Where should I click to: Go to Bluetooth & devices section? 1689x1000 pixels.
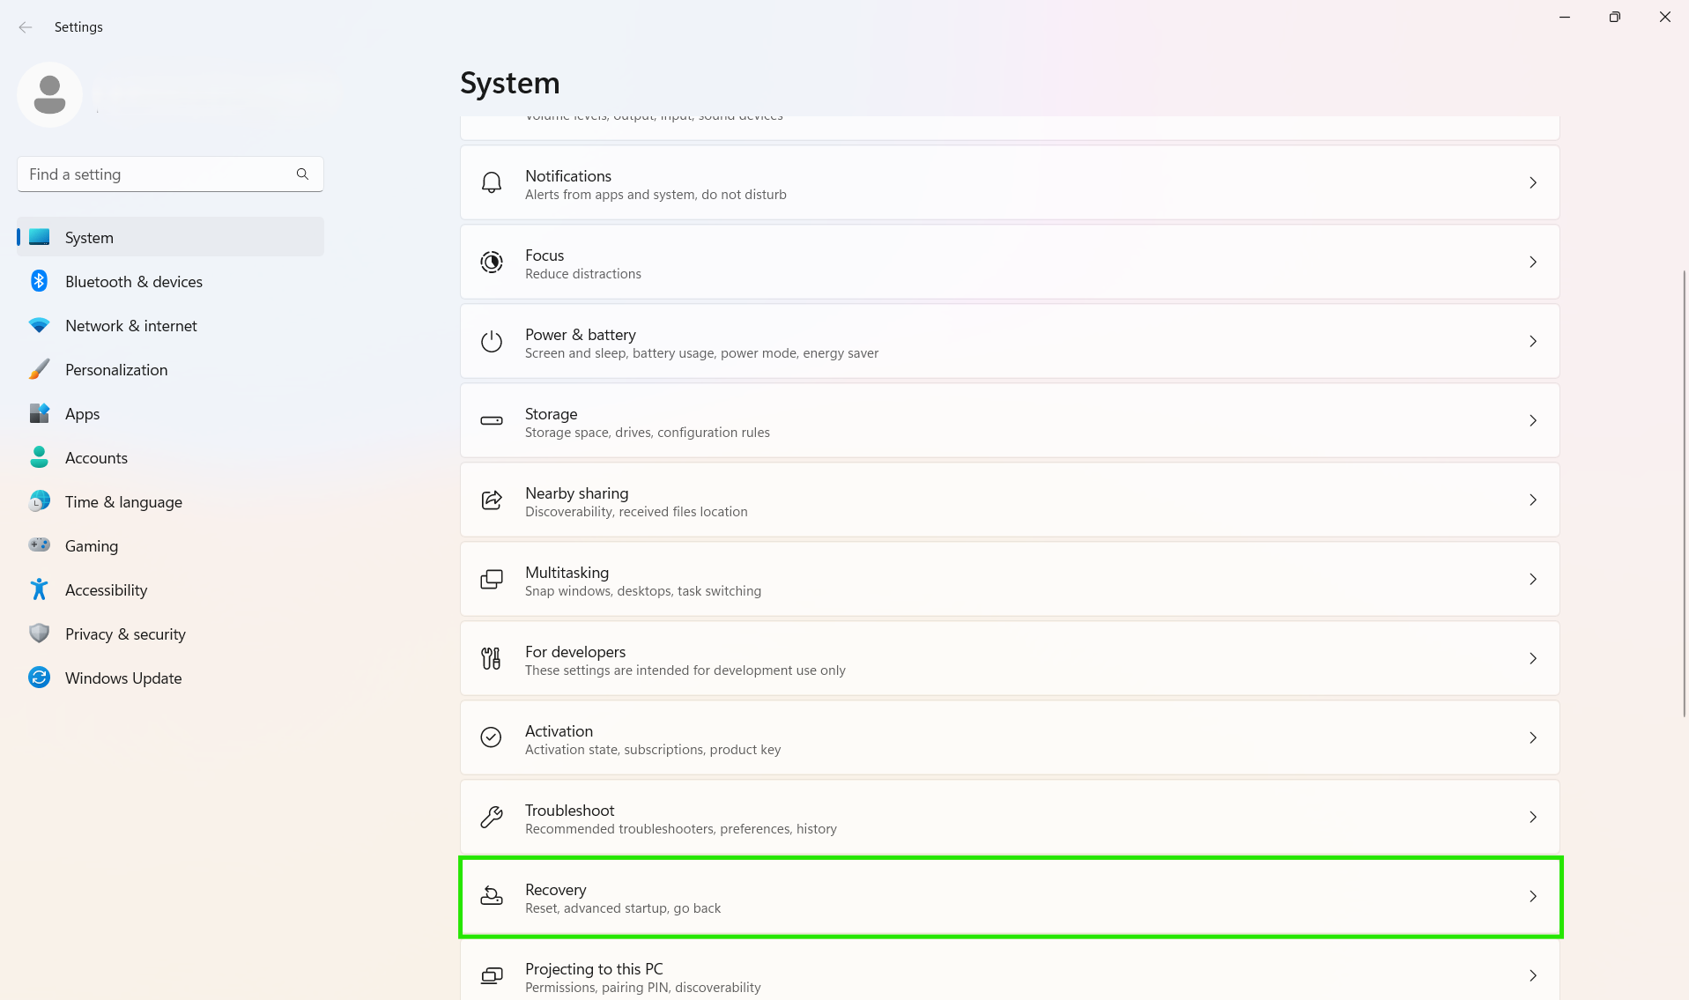pos(170,281)
